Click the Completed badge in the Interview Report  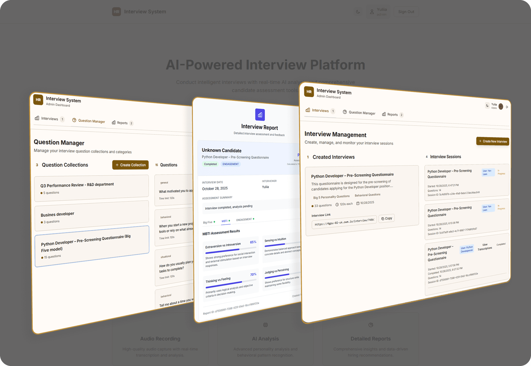coord(210,164)
